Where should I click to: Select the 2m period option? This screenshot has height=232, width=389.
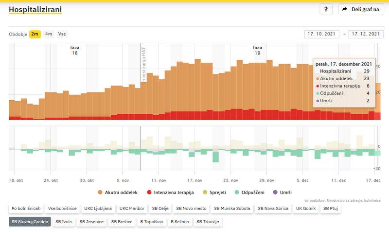point(35,34)
